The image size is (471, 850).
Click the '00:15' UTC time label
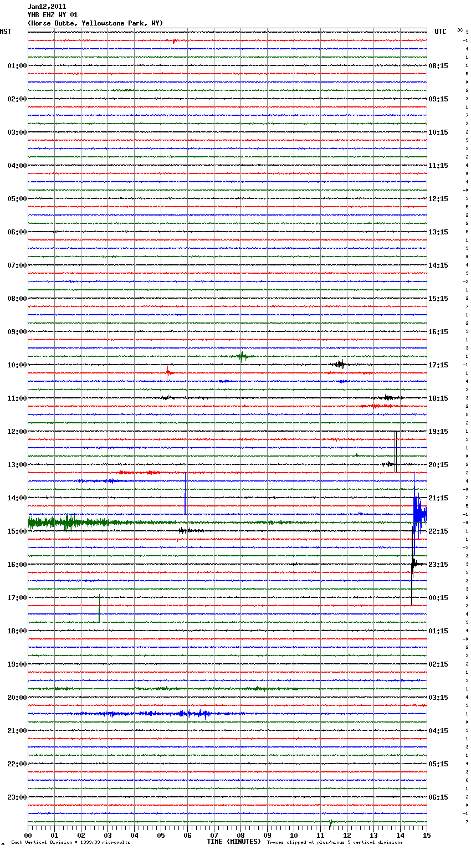pos(438,598)
